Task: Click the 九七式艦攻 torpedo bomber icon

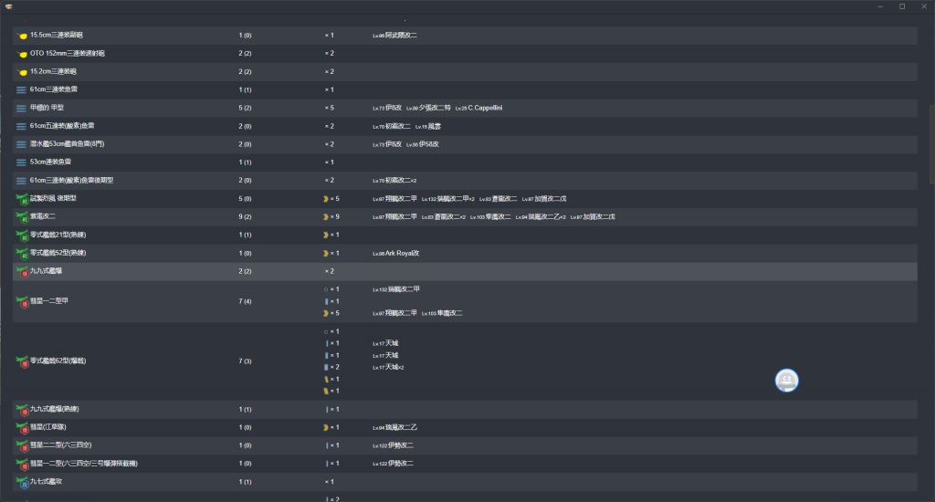Action: 22,481
